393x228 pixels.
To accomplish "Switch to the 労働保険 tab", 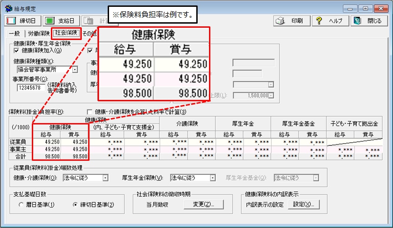I will tap(39, 33).
